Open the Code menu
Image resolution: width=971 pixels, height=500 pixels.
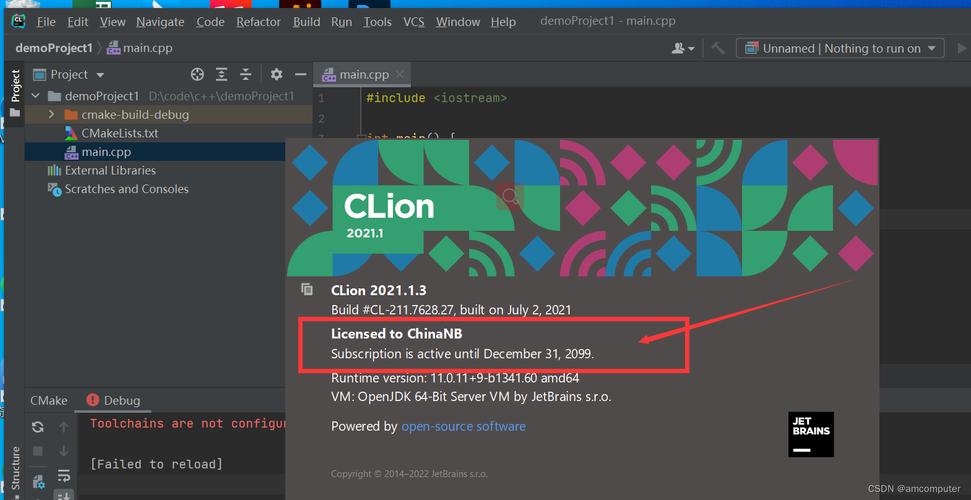(x=210, y=22)
